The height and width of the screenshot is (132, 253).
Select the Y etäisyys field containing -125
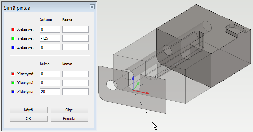click(x=49, y=38)
